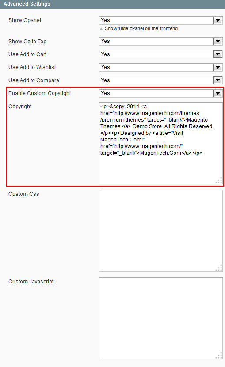Click the Custom Css textarea resize grip
Viewport: 225px width, 367px height.
coord(219,268)
